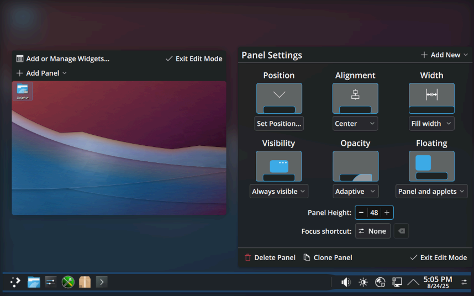Open System Settings from the taskbar
The image size is (474, 296).
pos(51,282)
